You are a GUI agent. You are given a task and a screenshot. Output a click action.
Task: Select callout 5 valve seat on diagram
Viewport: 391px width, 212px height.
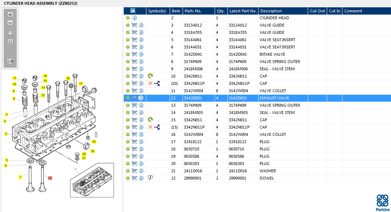[7, 160]
